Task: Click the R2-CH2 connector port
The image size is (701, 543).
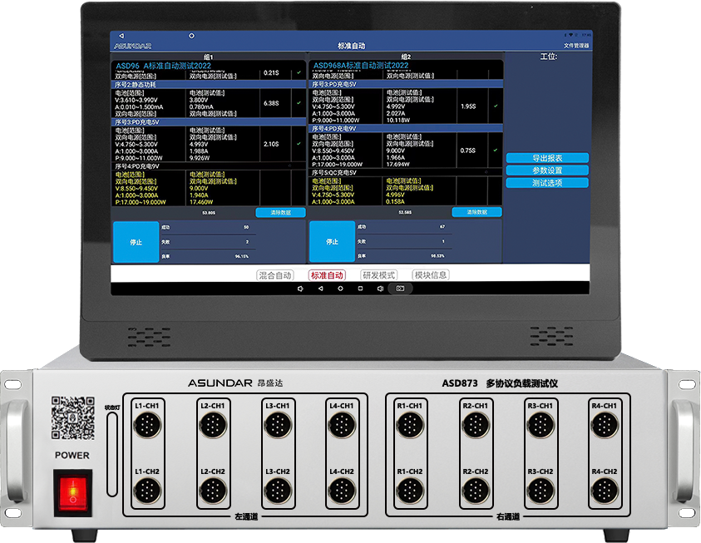Action: 475,491
